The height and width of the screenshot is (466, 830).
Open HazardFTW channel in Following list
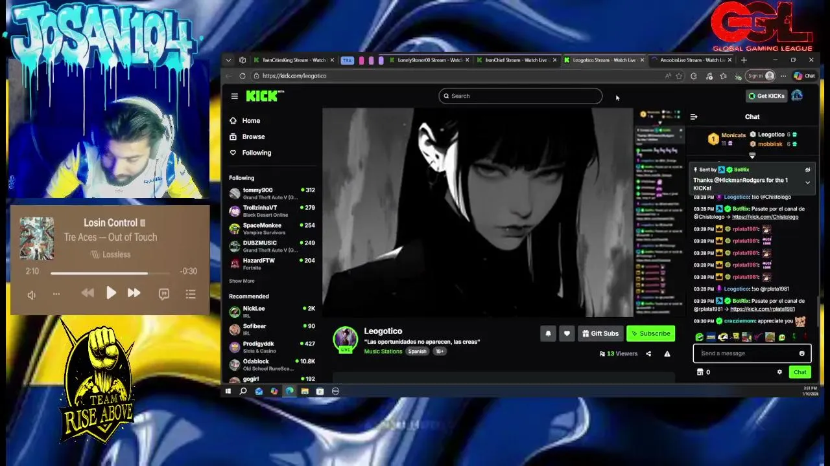click(272, 263)
